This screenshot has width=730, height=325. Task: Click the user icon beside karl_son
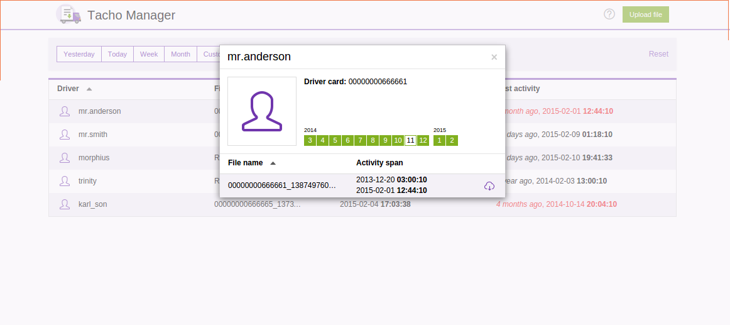click(64, 204)
